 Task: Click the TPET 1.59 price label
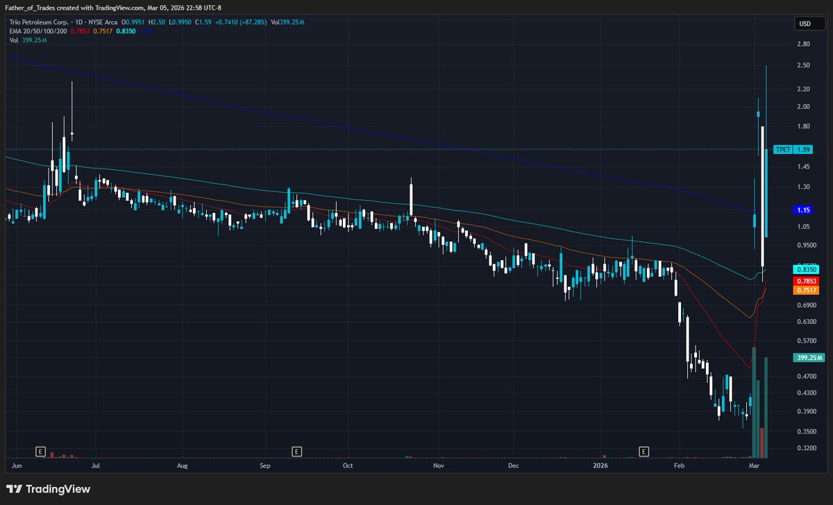(x=793, y=149)
